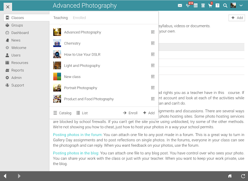Close the sidebar with the X button
The image size is (248, 181).
[x=8, y=7]
